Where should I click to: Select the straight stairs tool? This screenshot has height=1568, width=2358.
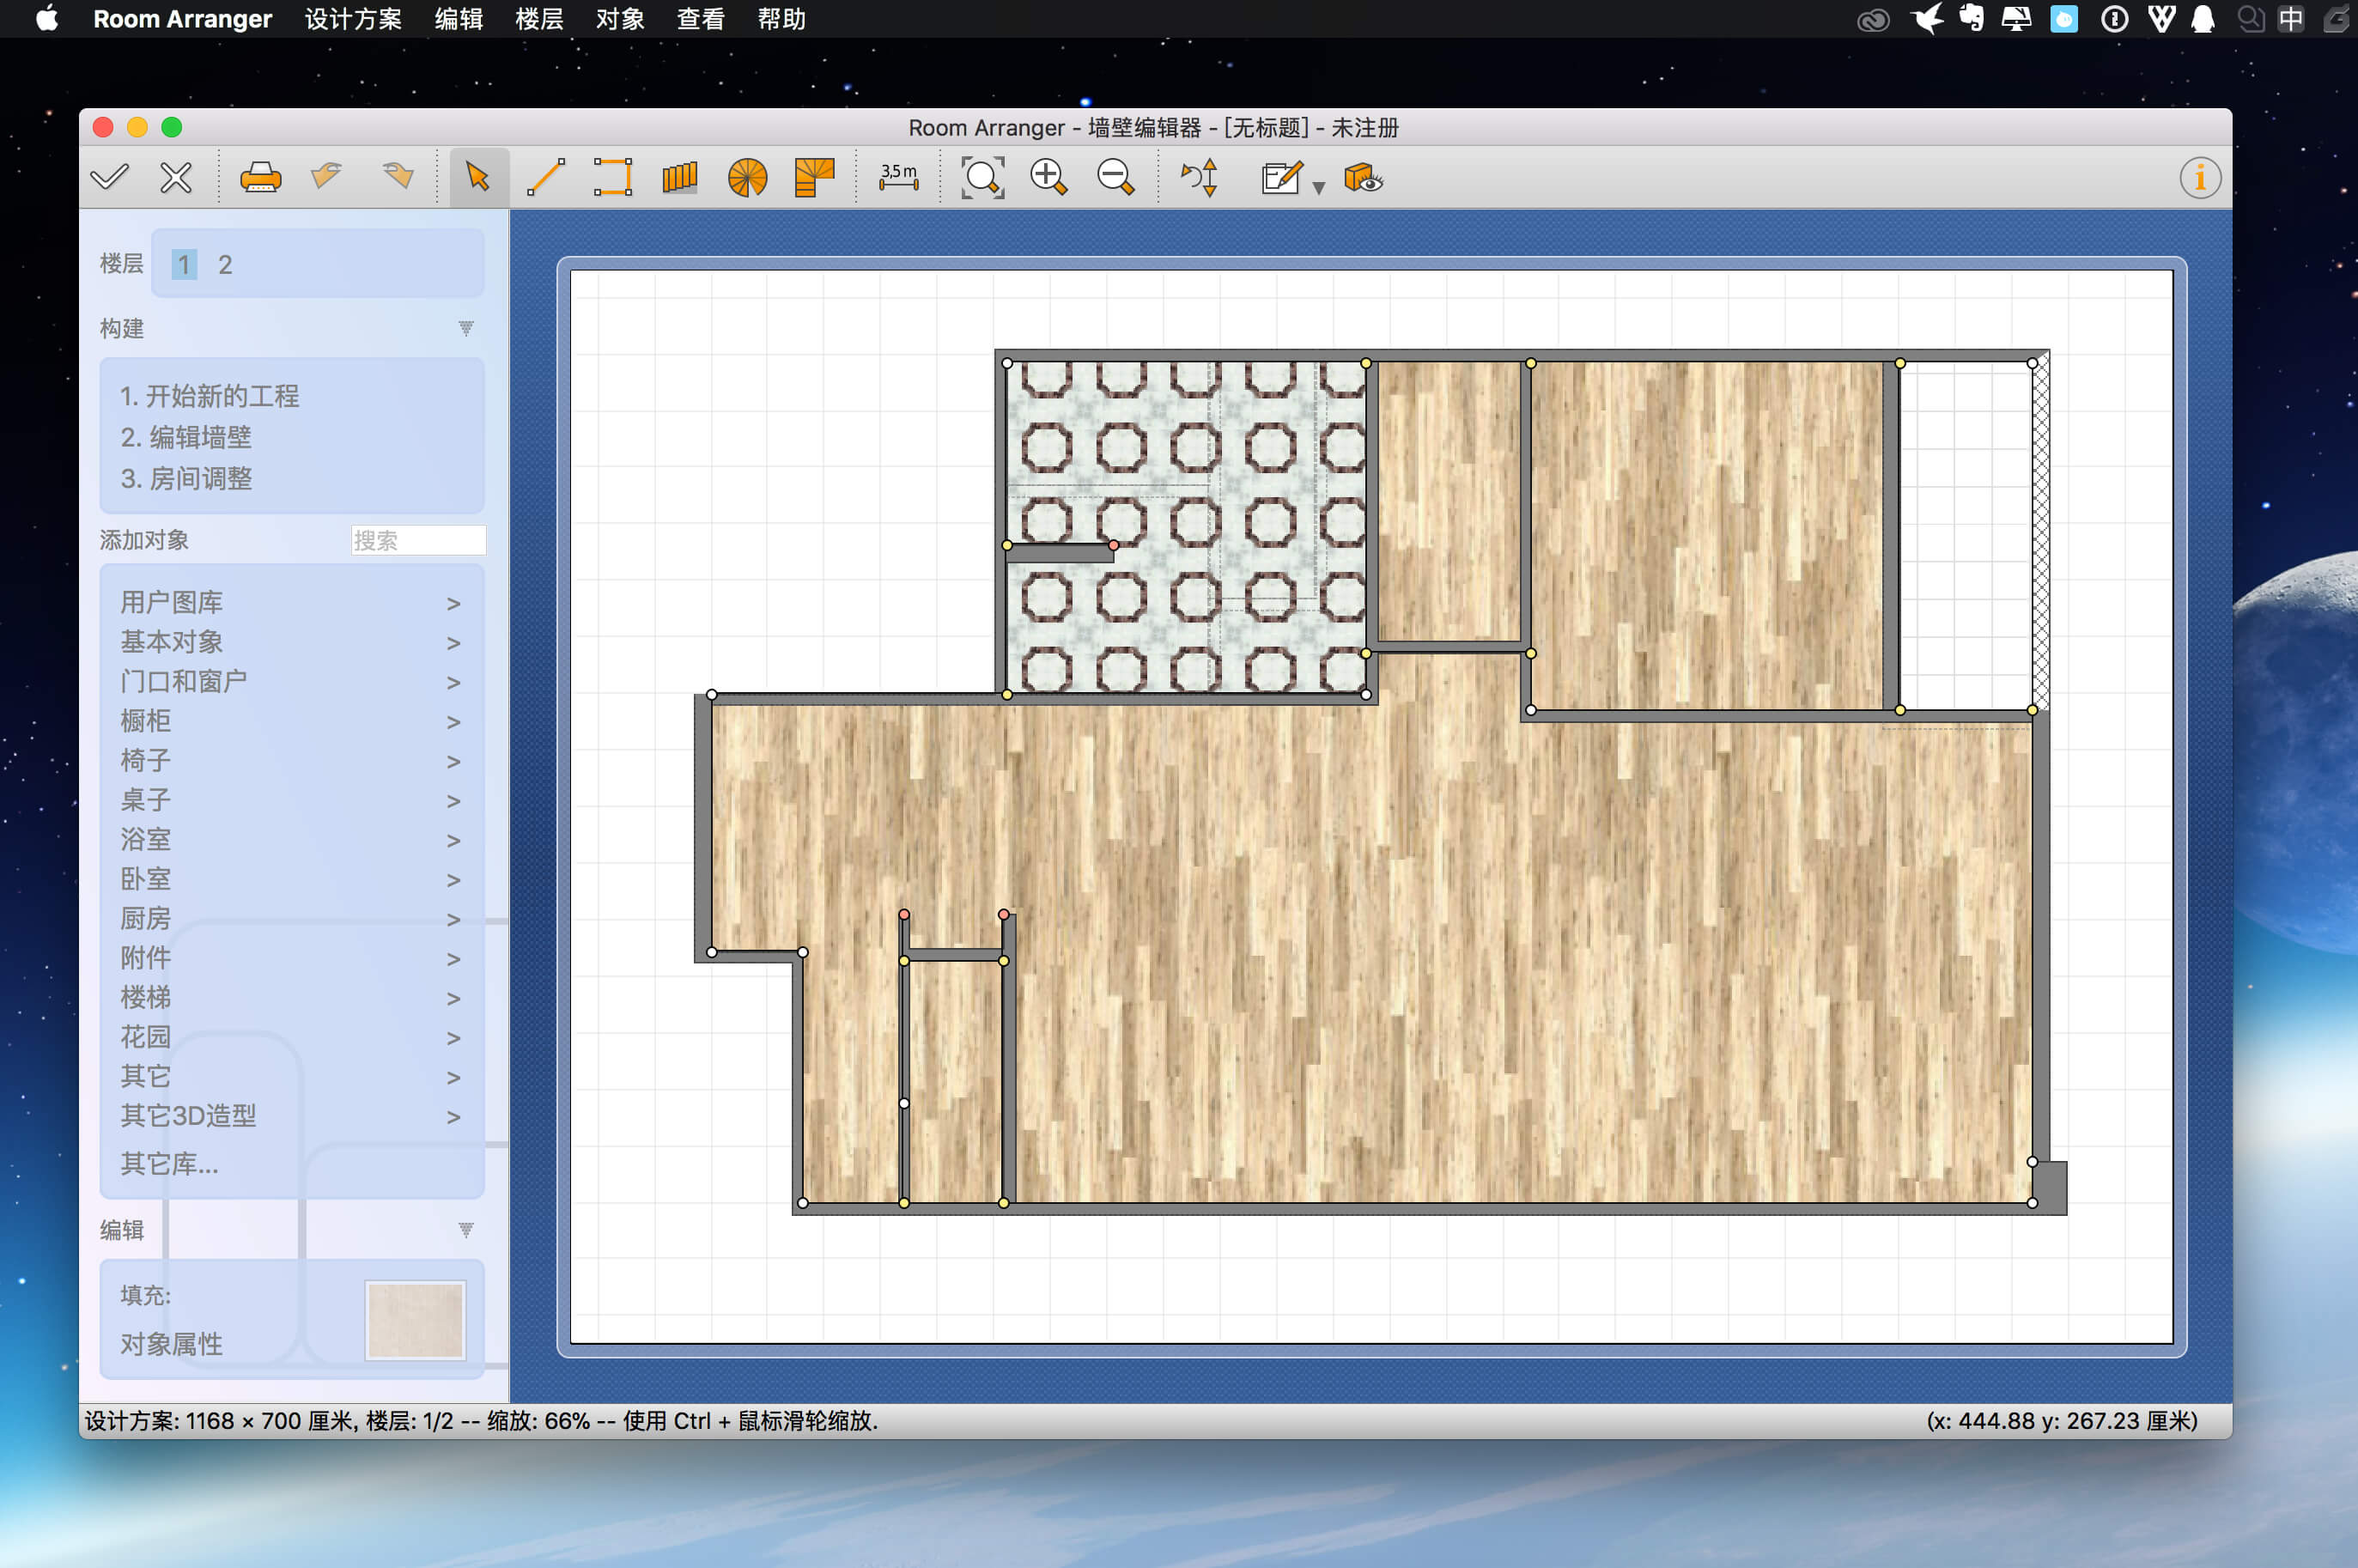click(x=679, y=178)
